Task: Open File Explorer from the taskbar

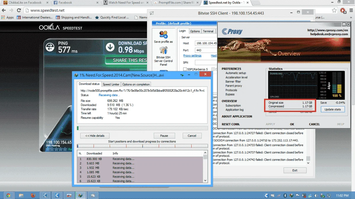Action: point(21,195)
